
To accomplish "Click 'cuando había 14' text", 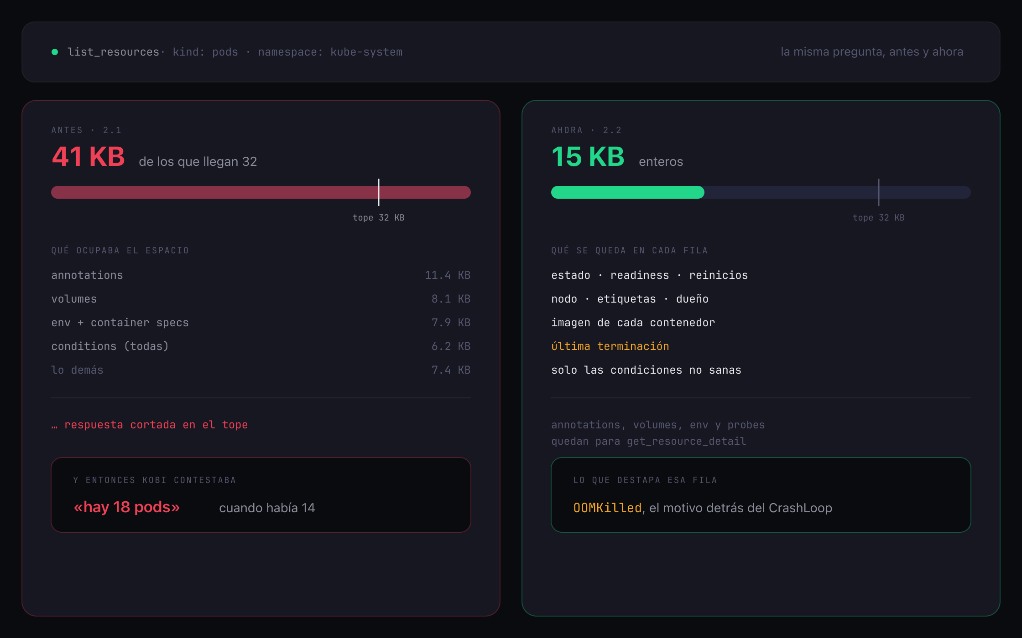I will [x=267, y=508].
